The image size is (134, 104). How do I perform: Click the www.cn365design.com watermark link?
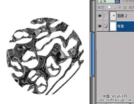[115, 100]
